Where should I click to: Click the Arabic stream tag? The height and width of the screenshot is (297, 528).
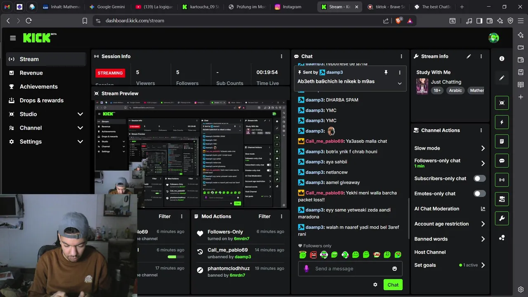(455, 90)
